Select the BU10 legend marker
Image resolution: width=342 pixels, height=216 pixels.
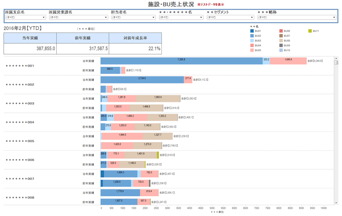coord(281,50)
